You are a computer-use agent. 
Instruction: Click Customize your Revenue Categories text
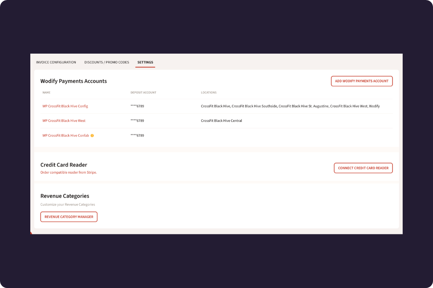(68, 204)
